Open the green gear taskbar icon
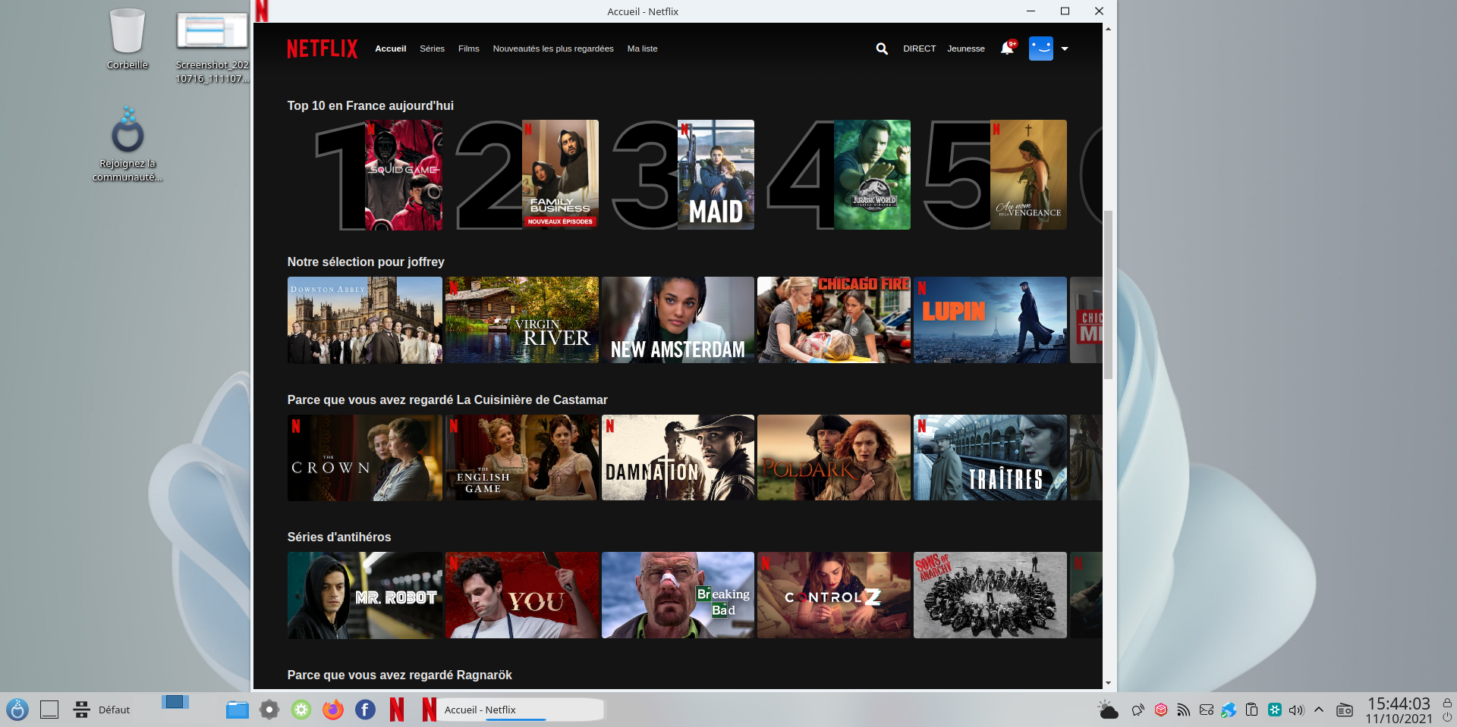The height and width of the screenshot is (727, 1457). coord(301,710)
